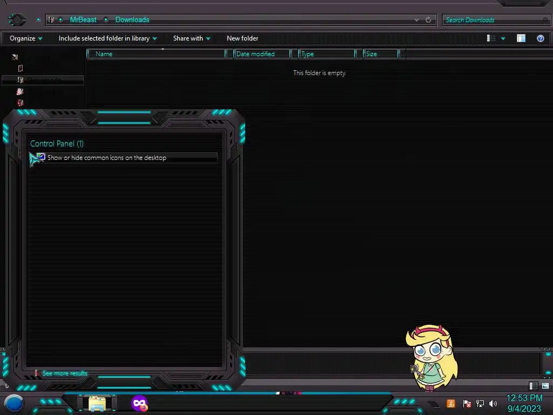This screenshot has width=553, height=415.
Task: Create a New folder
Action: 242,38
